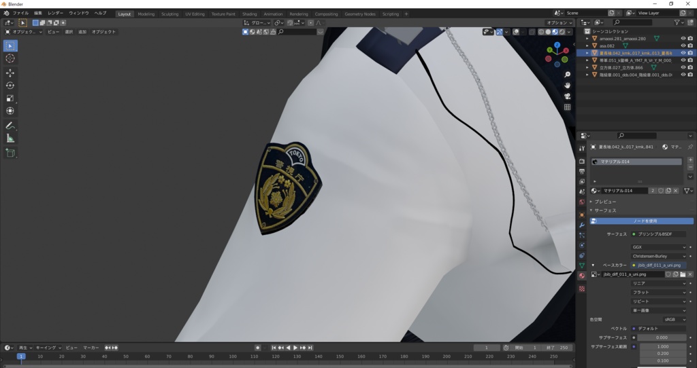Screen dimensions: 697x368
Task: Switch to solid viewport shading
Action: [x=548, y=32]
